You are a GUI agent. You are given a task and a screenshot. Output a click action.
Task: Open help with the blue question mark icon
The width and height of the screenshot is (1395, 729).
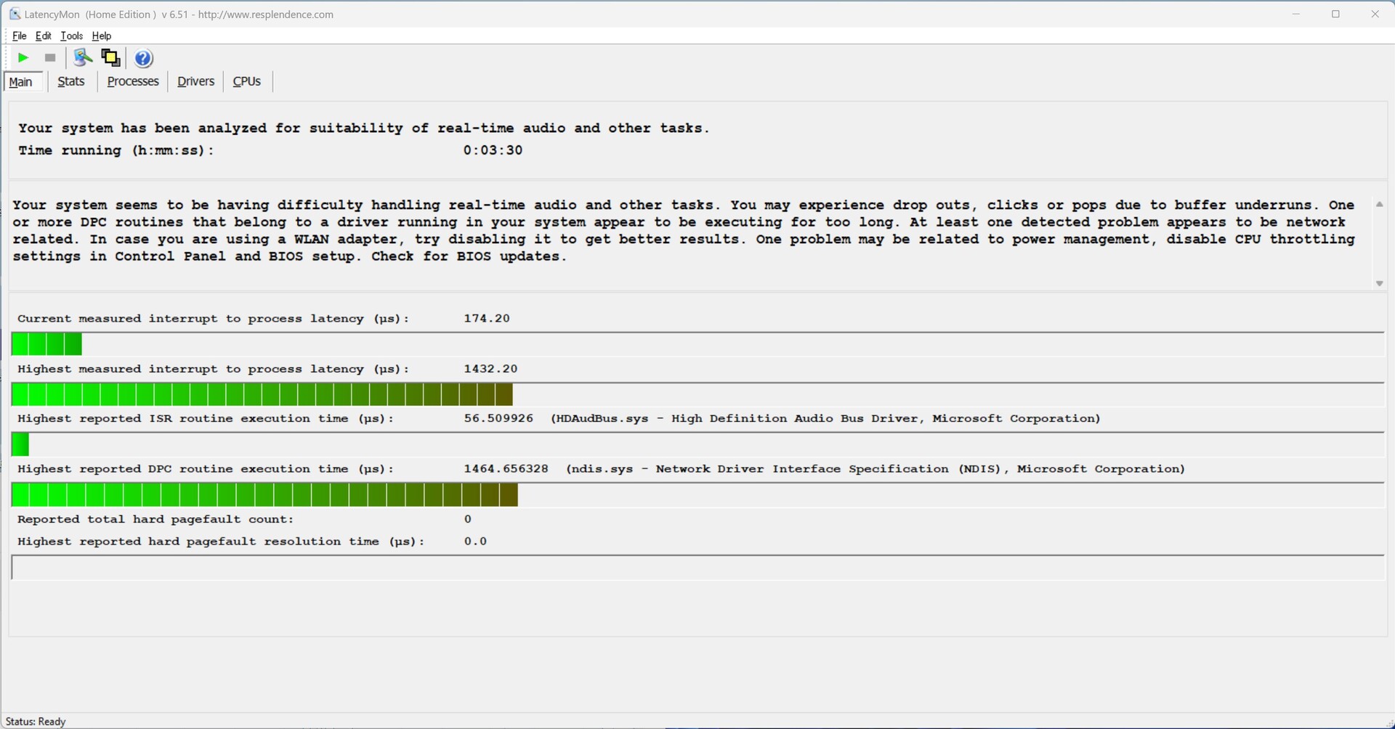[x=144, y=58]
